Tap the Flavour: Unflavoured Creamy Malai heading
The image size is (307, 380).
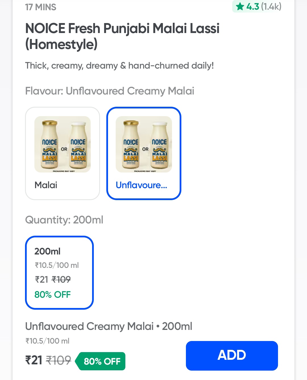click(x=110, y=91)
